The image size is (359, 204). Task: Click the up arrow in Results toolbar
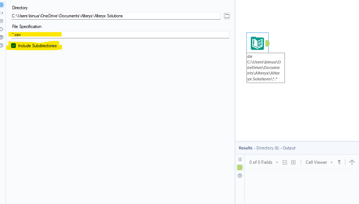[352, 162]
